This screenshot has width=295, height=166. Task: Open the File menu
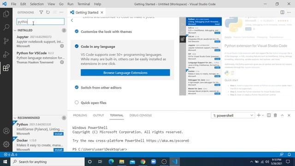pos(13,4)
